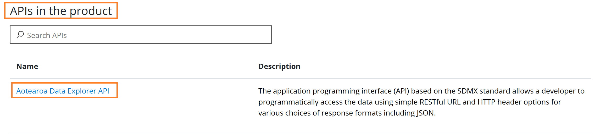Click the divider line below the API row
The image size is (600, 137).
pos(300,133)
